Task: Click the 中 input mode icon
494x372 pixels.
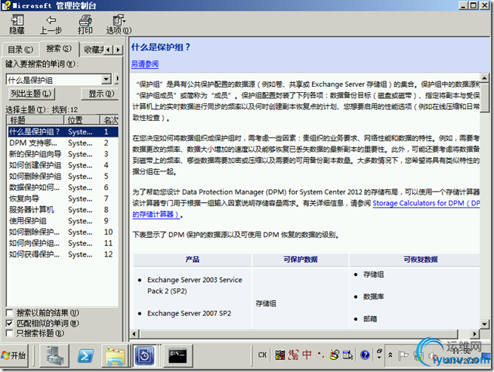Action: 307,355
